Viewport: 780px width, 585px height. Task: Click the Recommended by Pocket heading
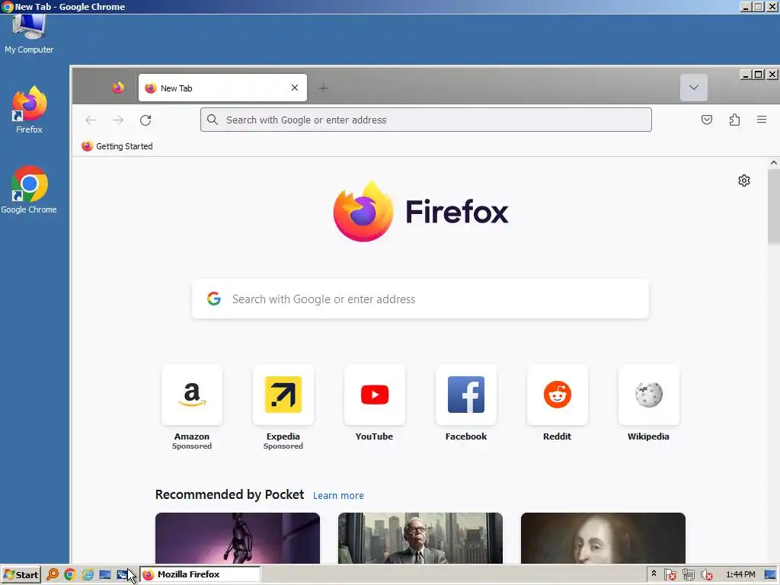[229, 494]
